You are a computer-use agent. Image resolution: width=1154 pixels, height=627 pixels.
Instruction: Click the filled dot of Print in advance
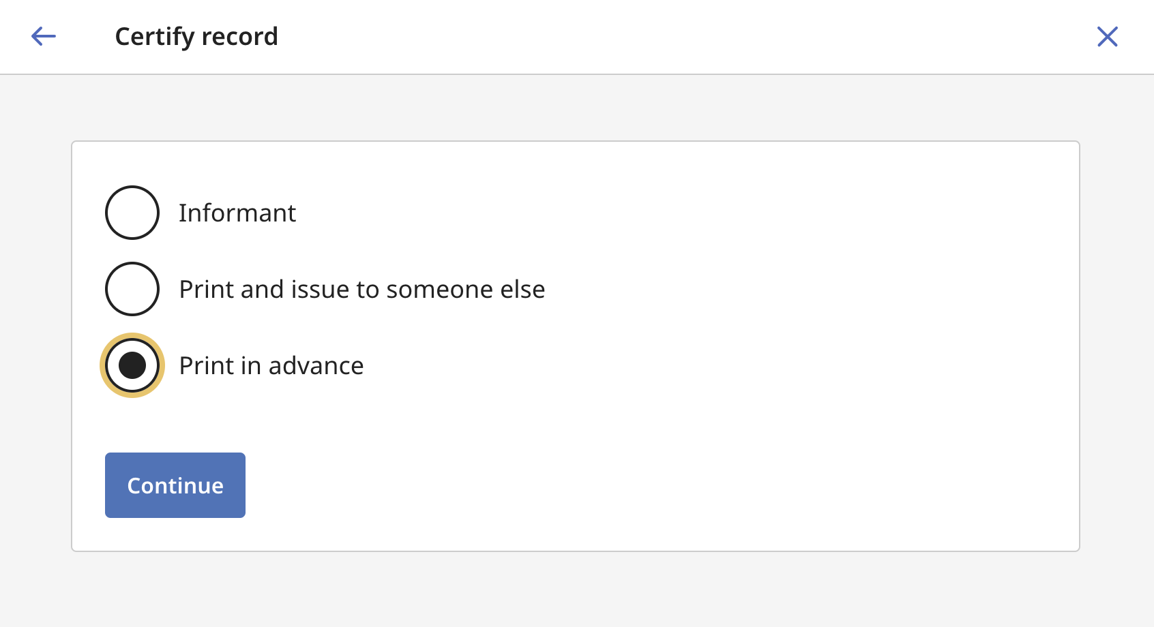coord(132,365)
